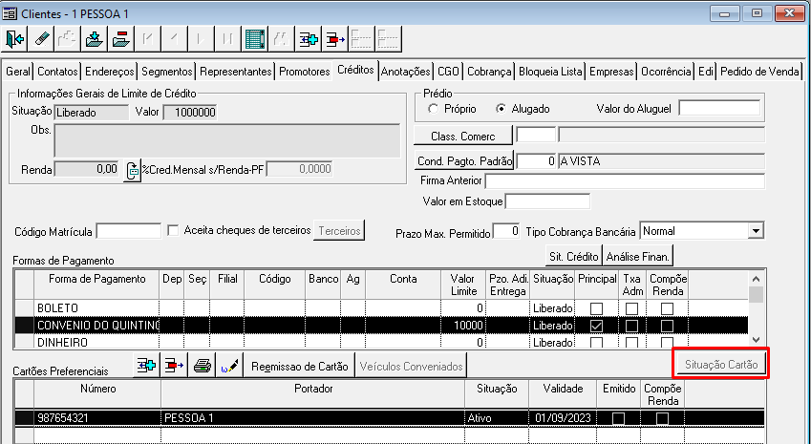Click the delete folder icon with red bar
This screenshot has width=811, height=444.
coord(120,39)
